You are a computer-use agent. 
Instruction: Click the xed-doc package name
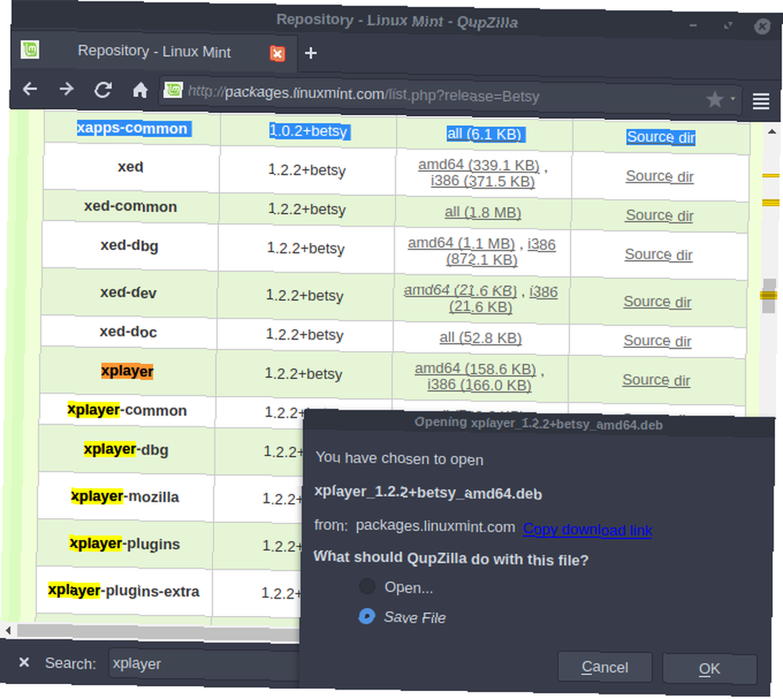coord(128,331)
